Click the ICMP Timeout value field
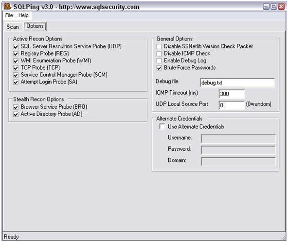 pyautogui.click(x=232, y=94)
